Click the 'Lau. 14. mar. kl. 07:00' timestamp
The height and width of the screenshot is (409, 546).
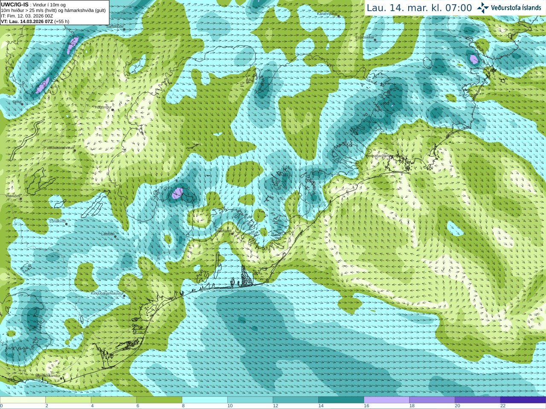point(419,8)
